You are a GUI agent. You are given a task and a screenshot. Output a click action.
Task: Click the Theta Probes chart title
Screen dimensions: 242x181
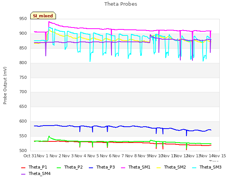point(121,4)
